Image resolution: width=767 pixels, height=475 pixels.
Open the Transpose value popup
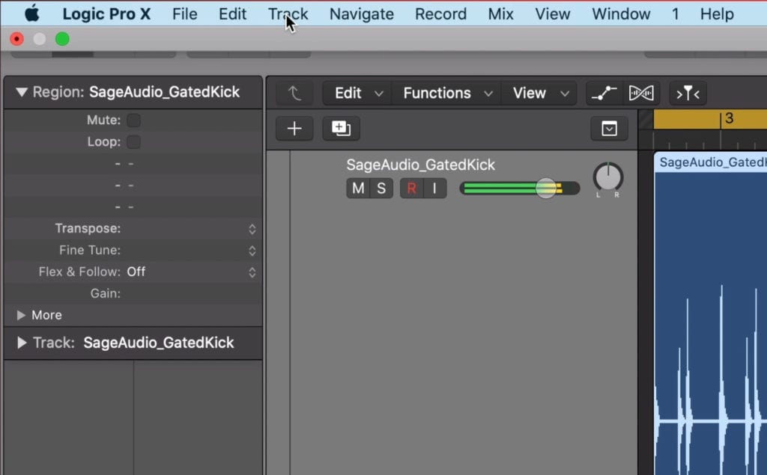click(x=252, y=229)
